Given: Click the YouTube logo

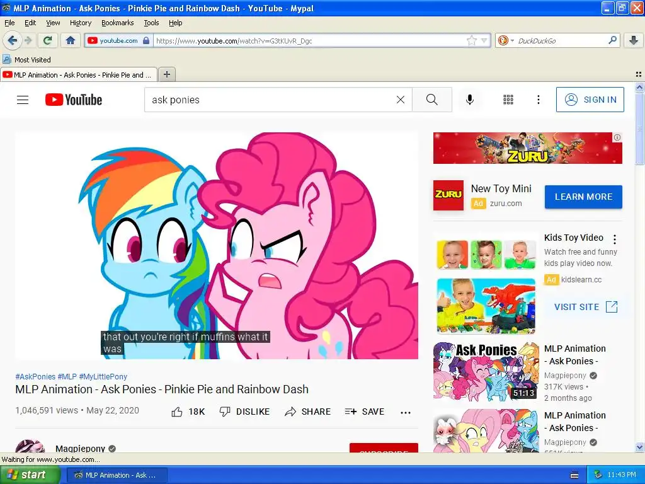Looking at the screenshot, I should (x=74, y=100).
